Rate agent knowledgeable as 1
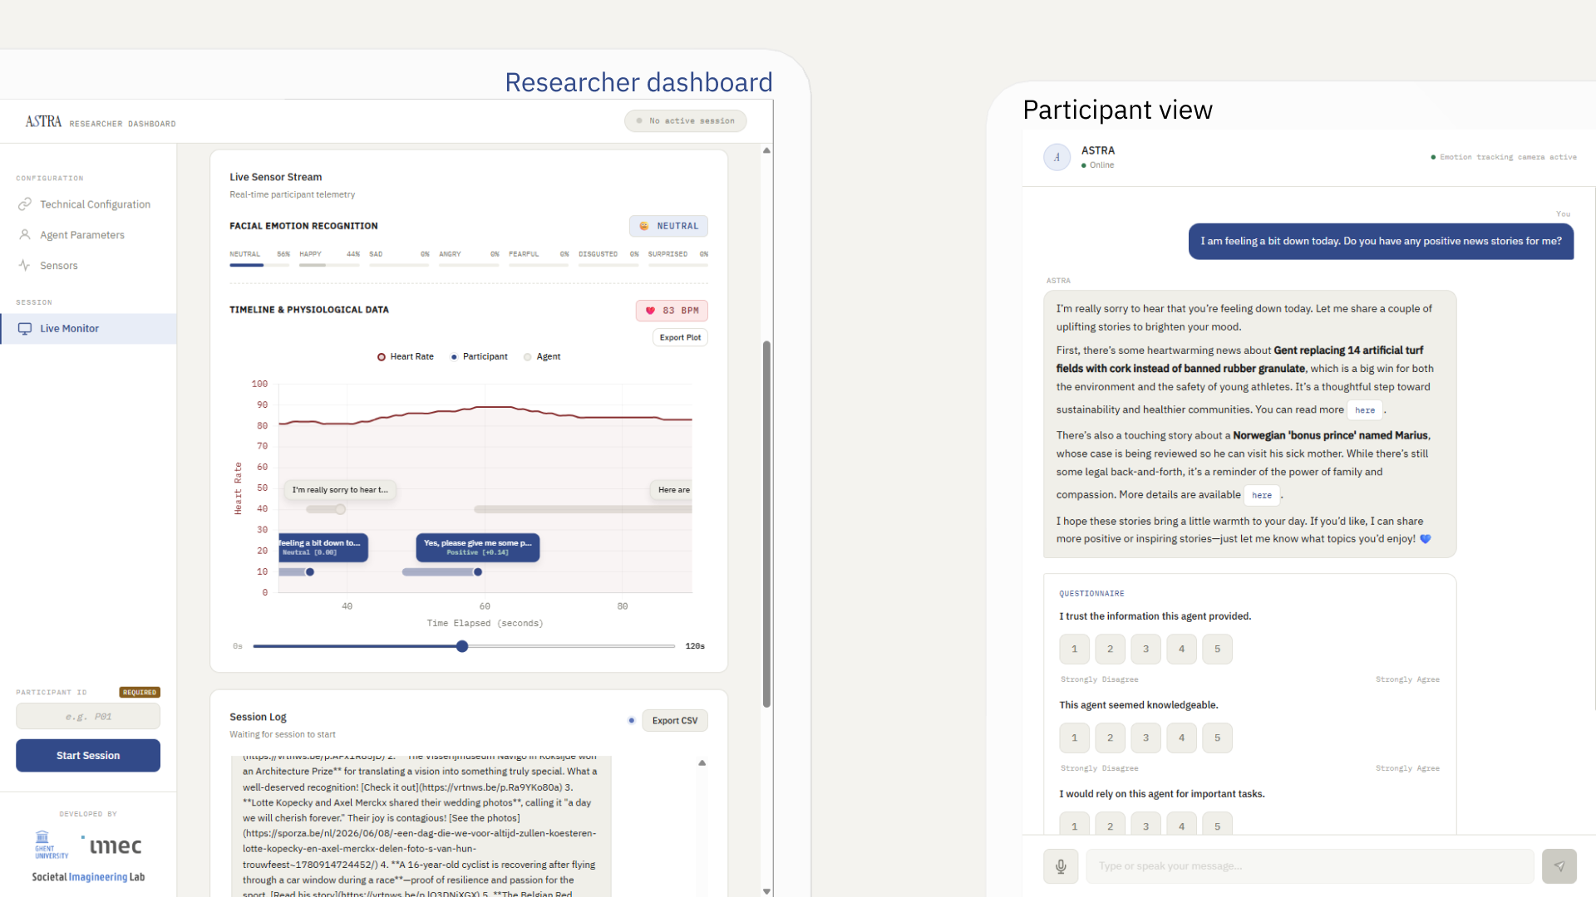 (1075, 738)
